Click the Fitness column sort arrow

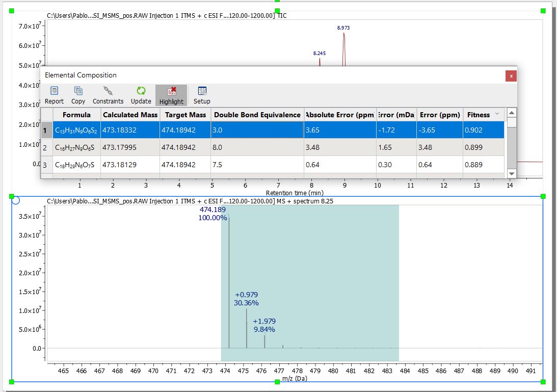(x=497, y=114)
